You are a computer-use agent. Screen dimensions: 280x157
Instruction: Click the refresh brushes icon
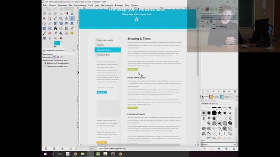pos(234,148)
